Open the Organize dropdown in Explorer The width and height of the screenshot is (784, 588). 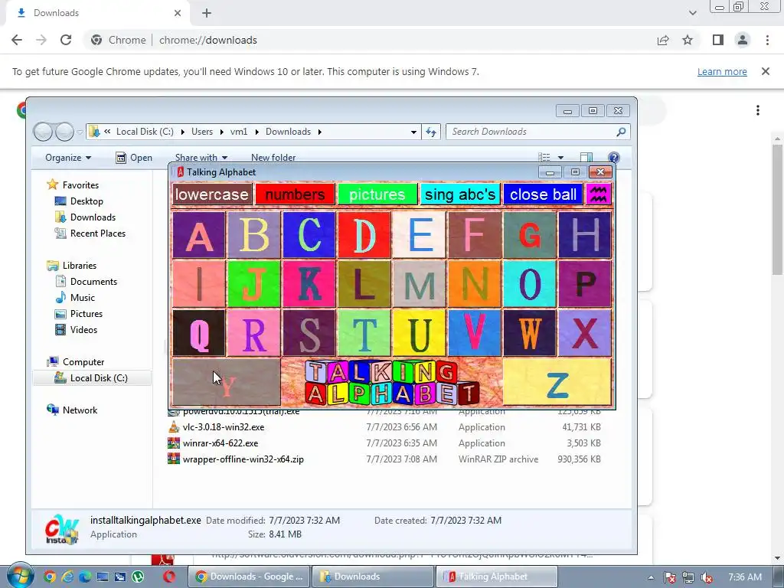68,158
